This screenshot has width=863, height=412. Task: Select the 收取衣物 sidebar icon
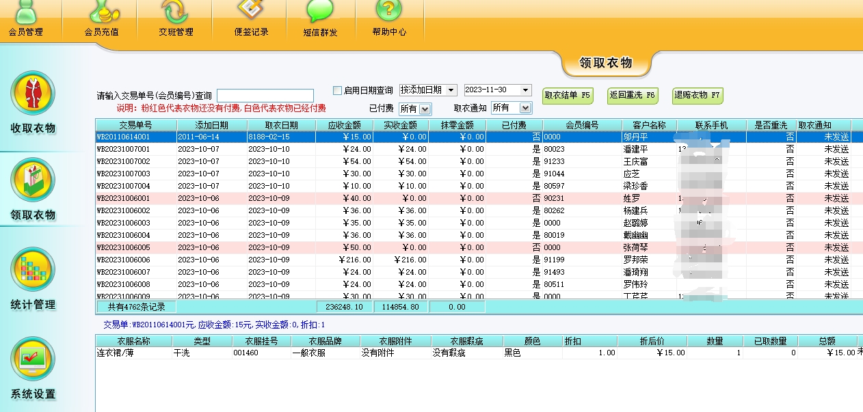coord(32,92)
